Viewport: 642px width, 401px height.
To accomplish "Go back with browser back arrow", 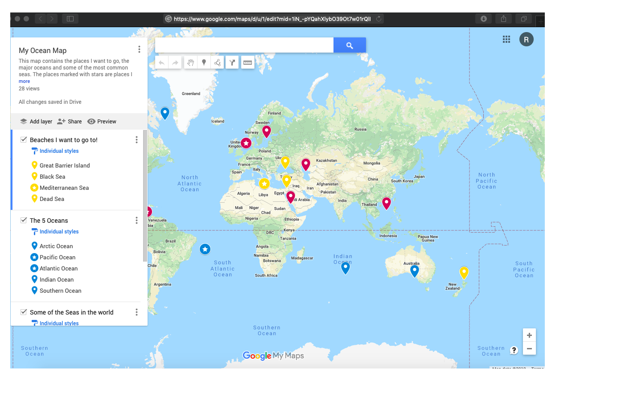I will pos(41,19).
